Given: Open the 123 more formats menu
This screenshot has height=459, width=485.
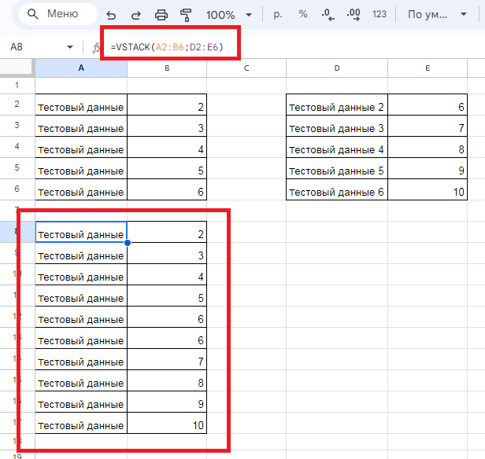Looking at the screenshot, I should tap(379, 14).
